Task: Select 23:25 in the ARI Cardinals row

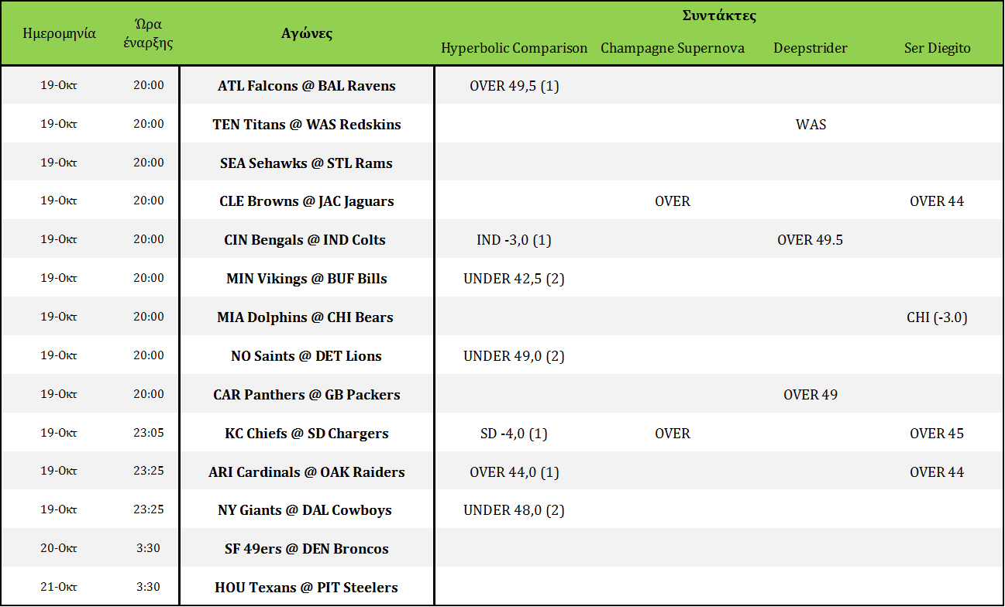Action: [x=149, y=472]
